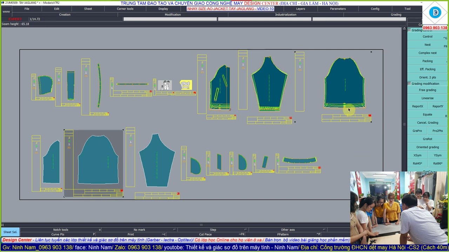Screen dimensions: 449x252
Task: Select the graded front jacket piece with pocket
Action: click(x=220, y=87)
